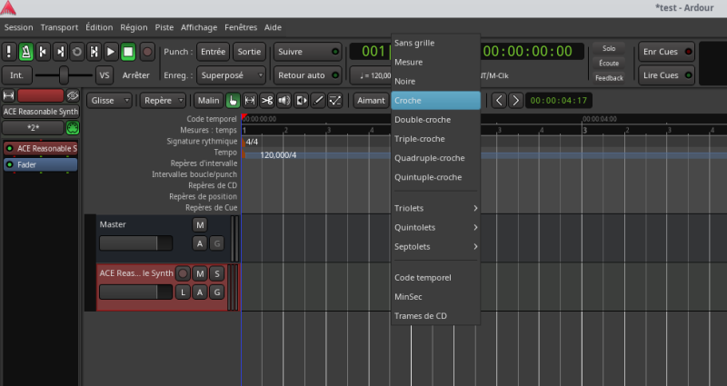Toggle the Suivre follow playhead button
Screen dimensions: 727x386
tap(307, 52)
